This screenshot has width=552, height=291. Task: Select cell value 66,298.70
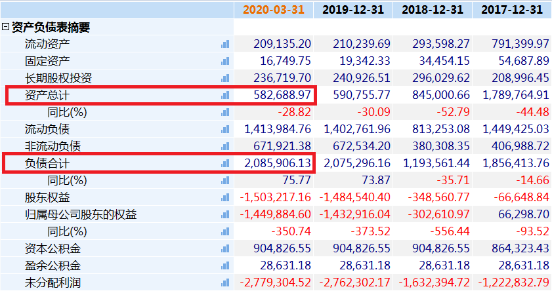(x=524, y=214)
